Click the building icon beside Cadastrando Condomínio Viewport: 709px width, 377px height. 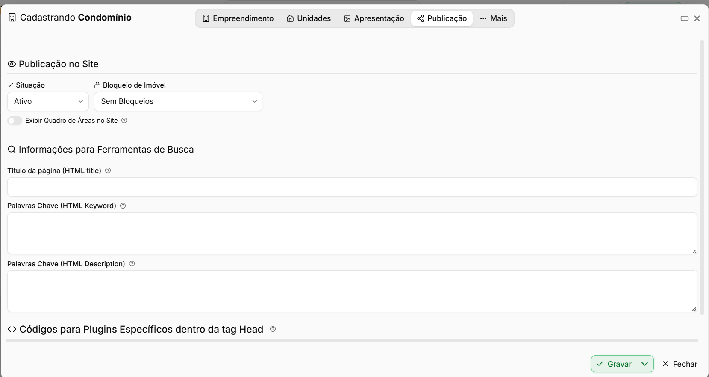[12, 18]
